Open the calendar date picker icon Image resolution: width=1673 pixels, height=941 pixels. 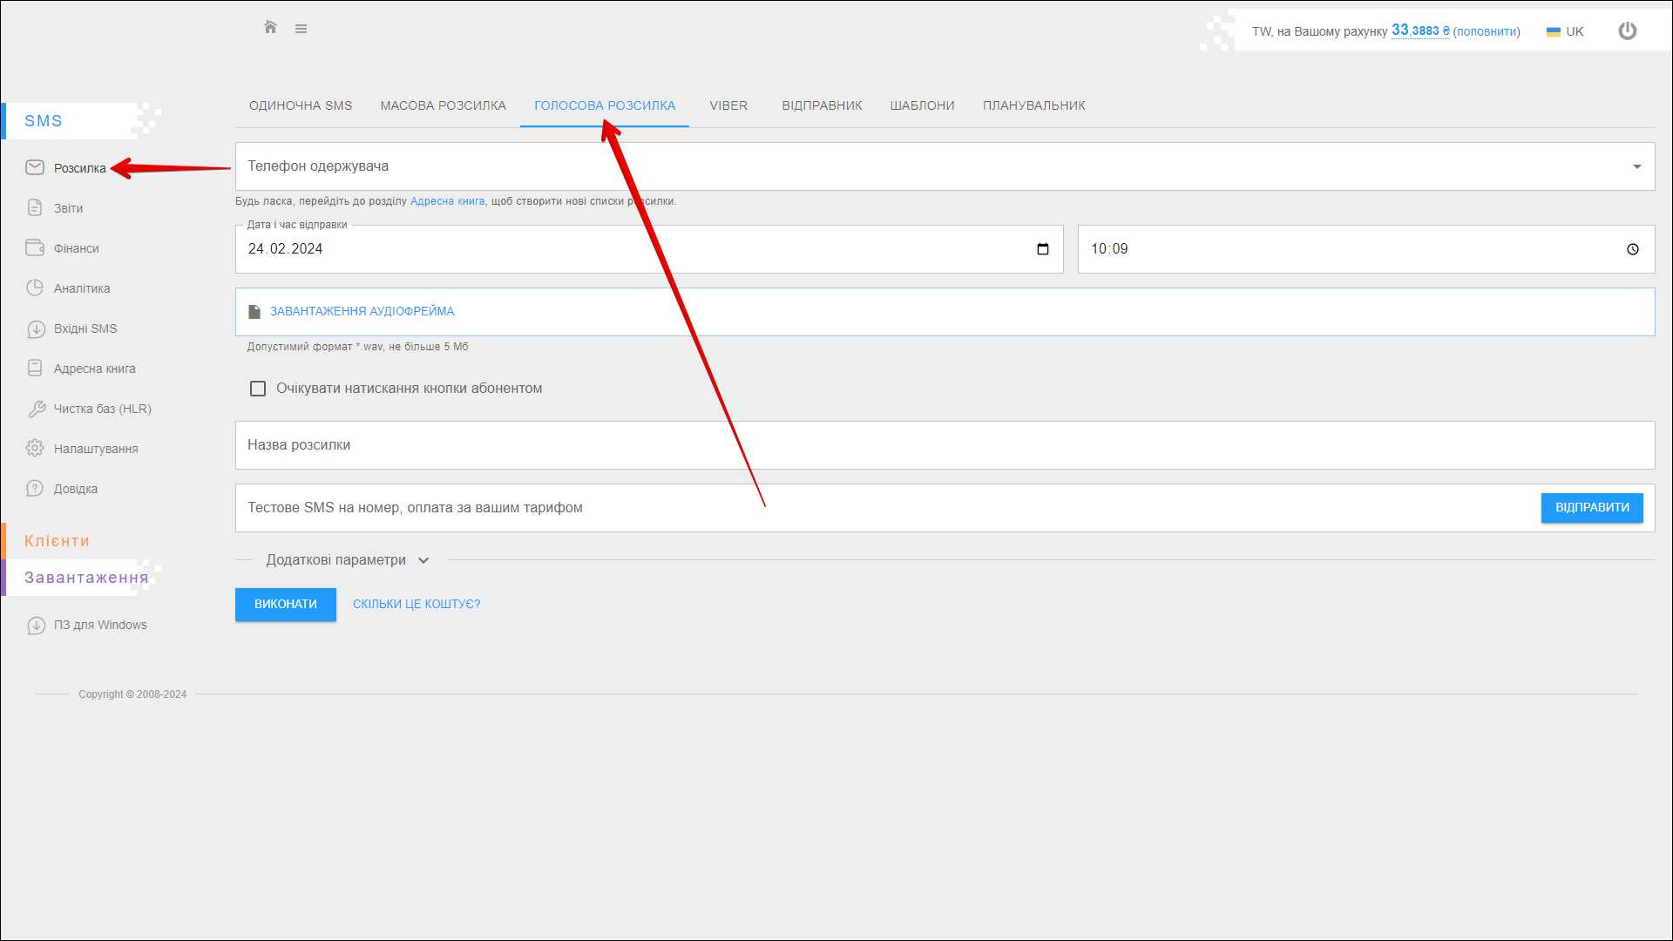[x=1042, y=249]
